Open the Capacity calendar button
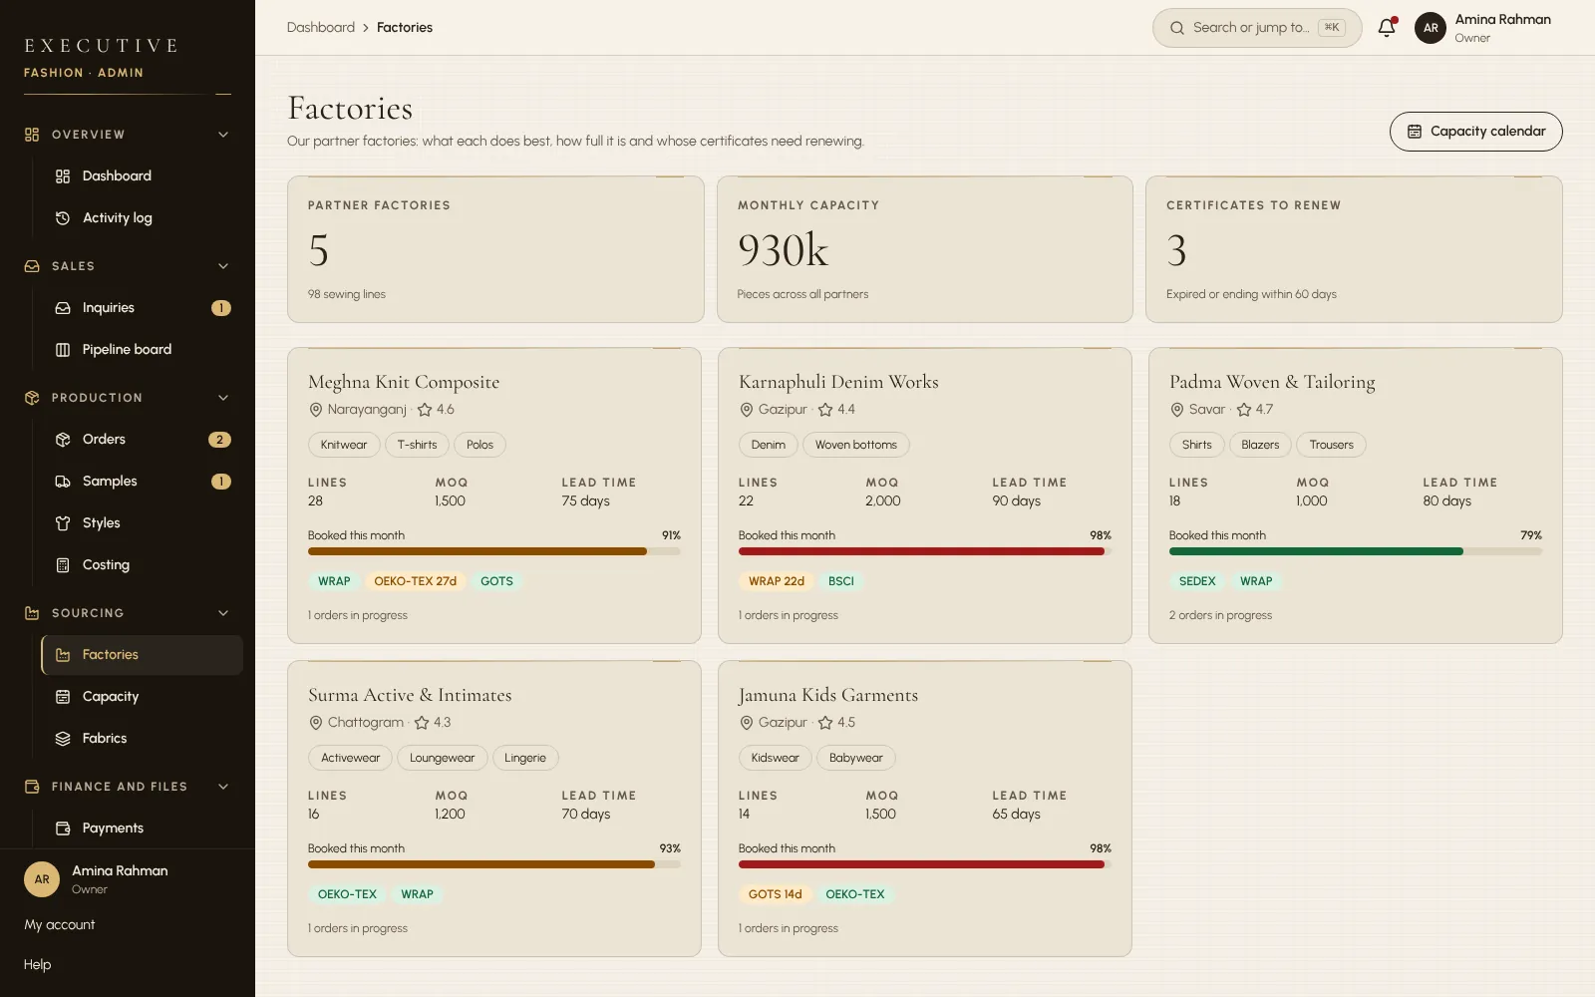 [1475, 132]
